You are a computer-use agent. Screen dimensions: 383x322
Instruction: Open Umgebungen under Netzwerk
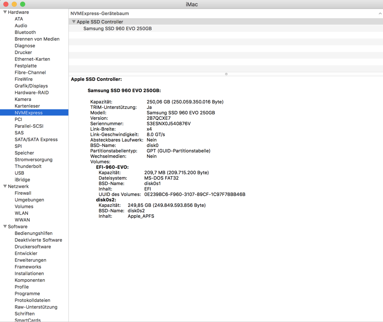tap(29, 200)
